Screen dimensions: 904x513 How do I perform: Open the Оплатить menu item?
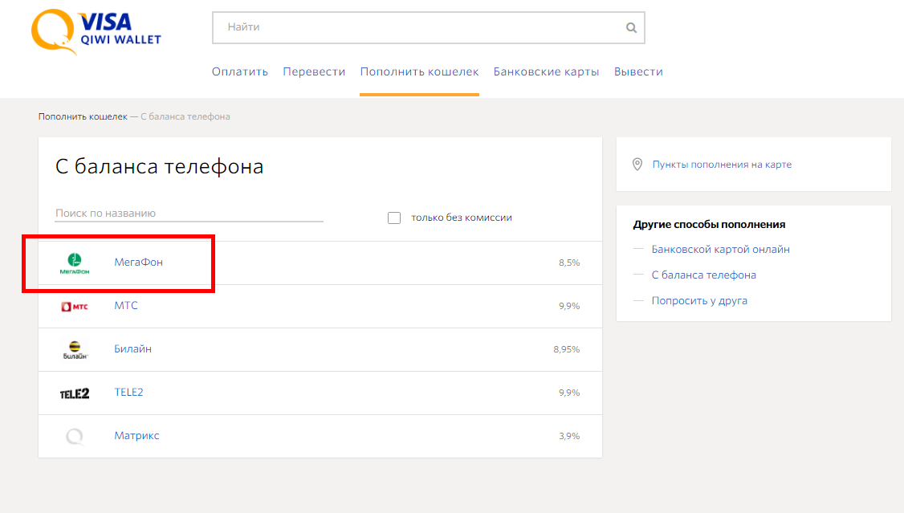pos(240,71)
